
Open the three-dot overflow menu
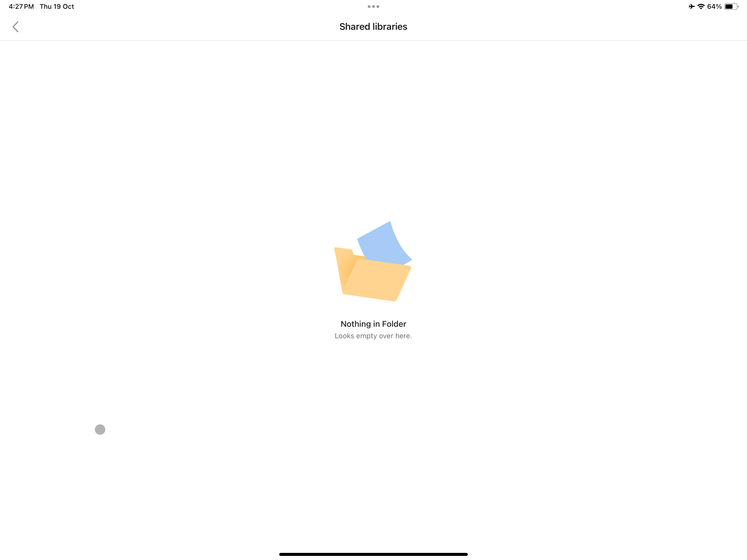pos(373,7)
